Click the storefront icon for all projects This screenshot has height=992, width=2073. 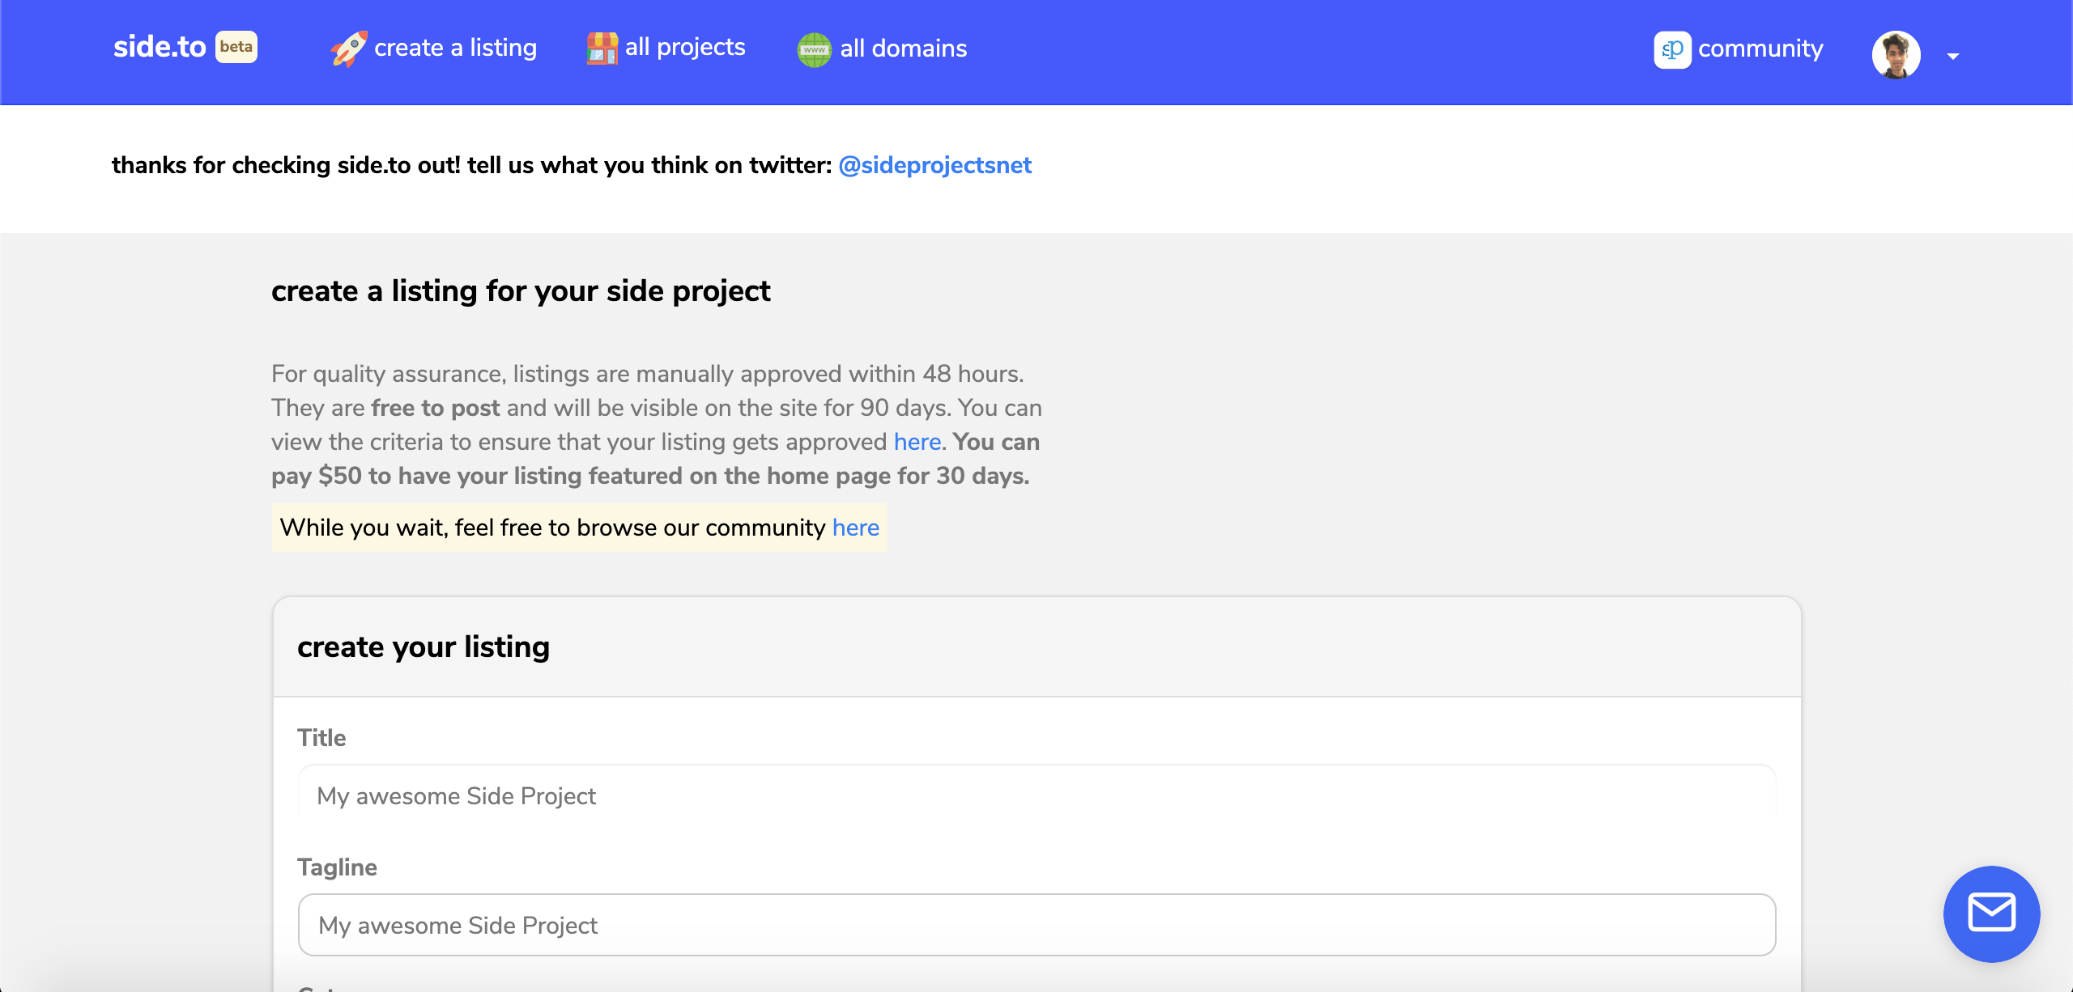click(602, 49)
